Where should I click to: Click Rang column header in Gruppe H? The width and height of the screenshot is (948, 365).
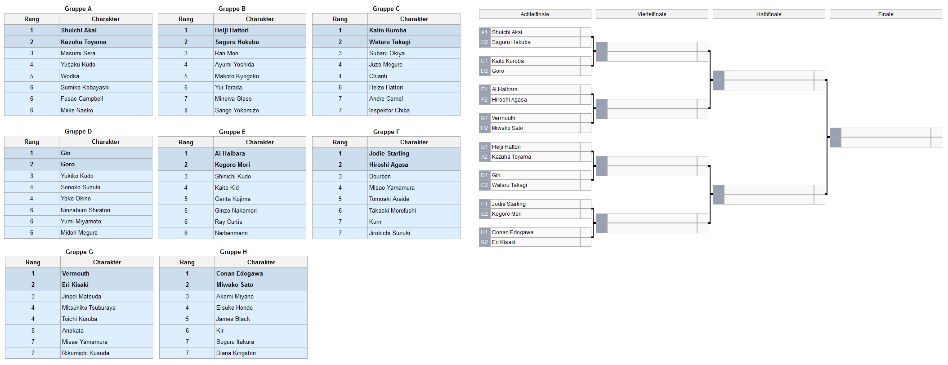tap(187, 262)
